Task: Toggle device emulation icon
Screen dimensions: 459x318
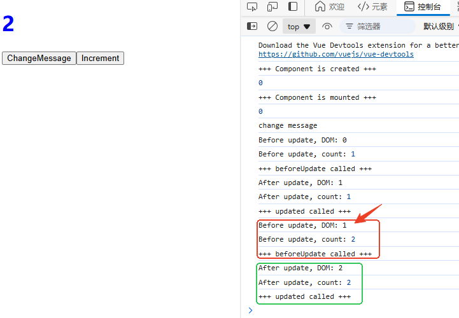Action: pos(272,7)
